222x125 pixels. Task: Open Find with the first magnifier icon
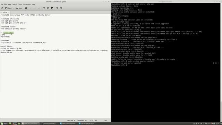click(57, 8)
